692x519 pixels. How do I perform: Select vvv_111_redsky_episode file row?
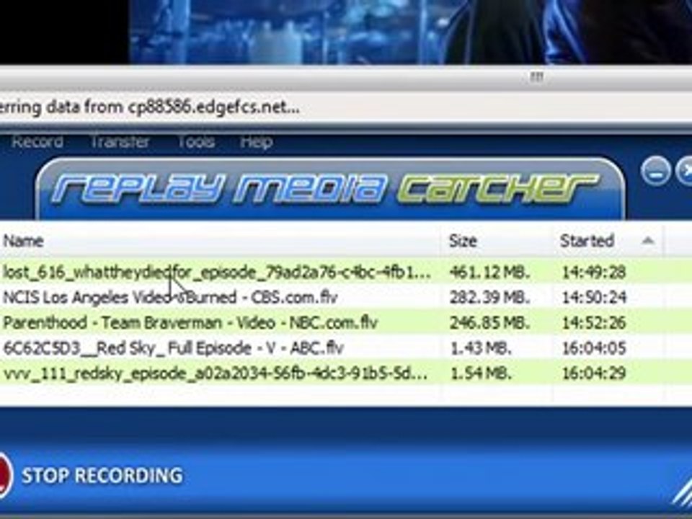point(346,373)
